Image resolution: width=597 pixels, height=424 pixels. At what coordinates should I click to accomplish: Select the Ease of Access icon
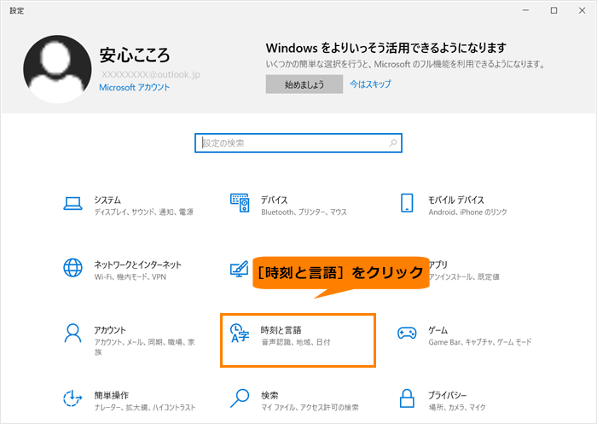click(x=72, y=398)
